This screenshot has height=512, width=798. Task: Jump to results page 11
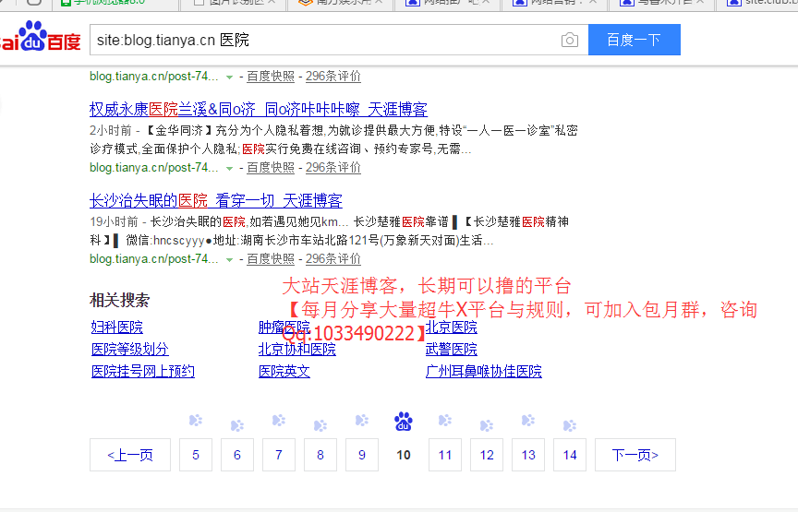445,455
